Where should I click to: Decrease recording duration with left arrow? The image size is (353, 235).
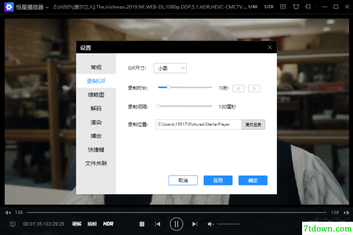238,88
